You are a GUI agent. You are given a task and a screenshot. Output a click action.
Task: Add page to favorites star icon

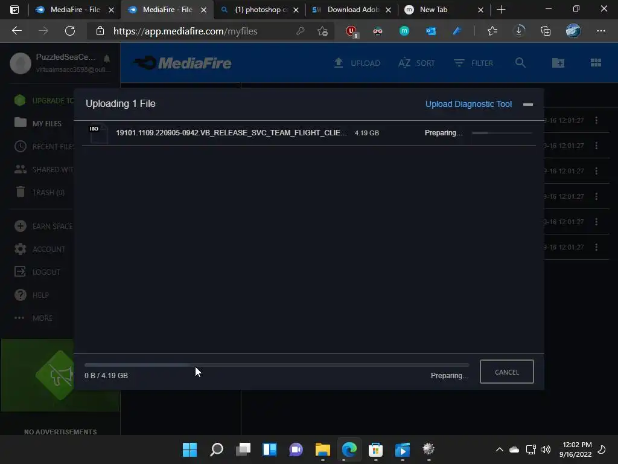pyautogui.click(x=322, y=31)
